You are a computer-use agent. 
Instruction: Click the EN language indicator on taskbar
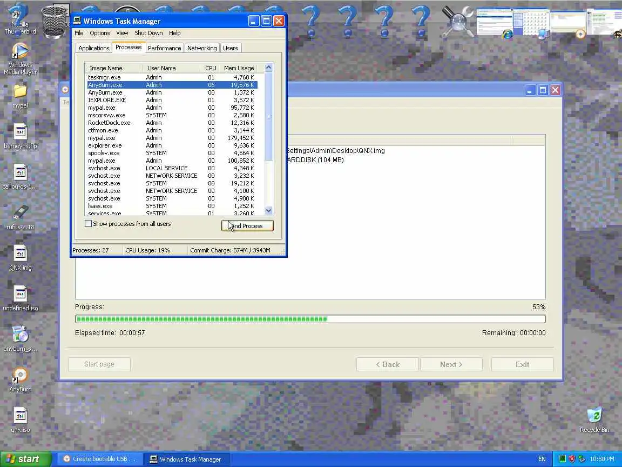[x=542, y=459]
